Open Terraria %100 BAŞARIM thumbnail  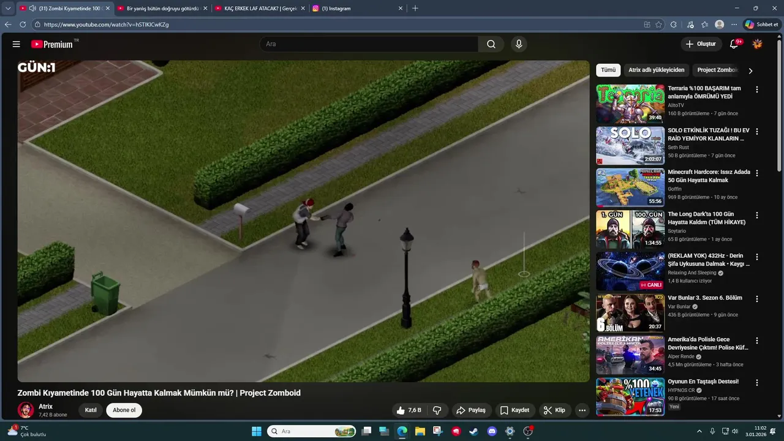click(x=630, y=104)
